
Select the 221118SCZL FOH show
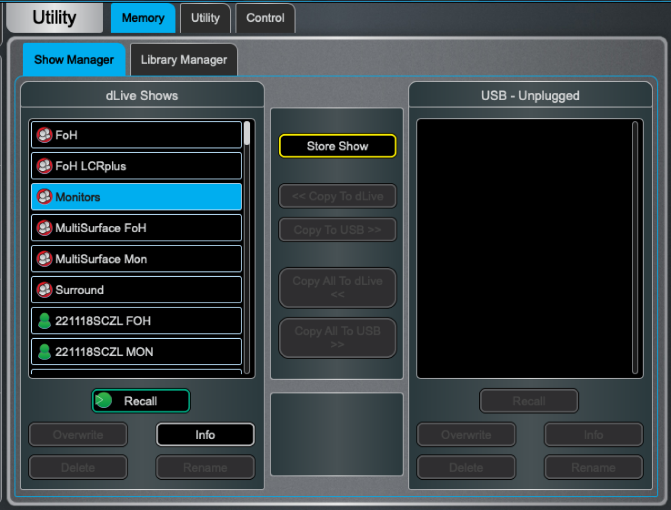point(137,321)
